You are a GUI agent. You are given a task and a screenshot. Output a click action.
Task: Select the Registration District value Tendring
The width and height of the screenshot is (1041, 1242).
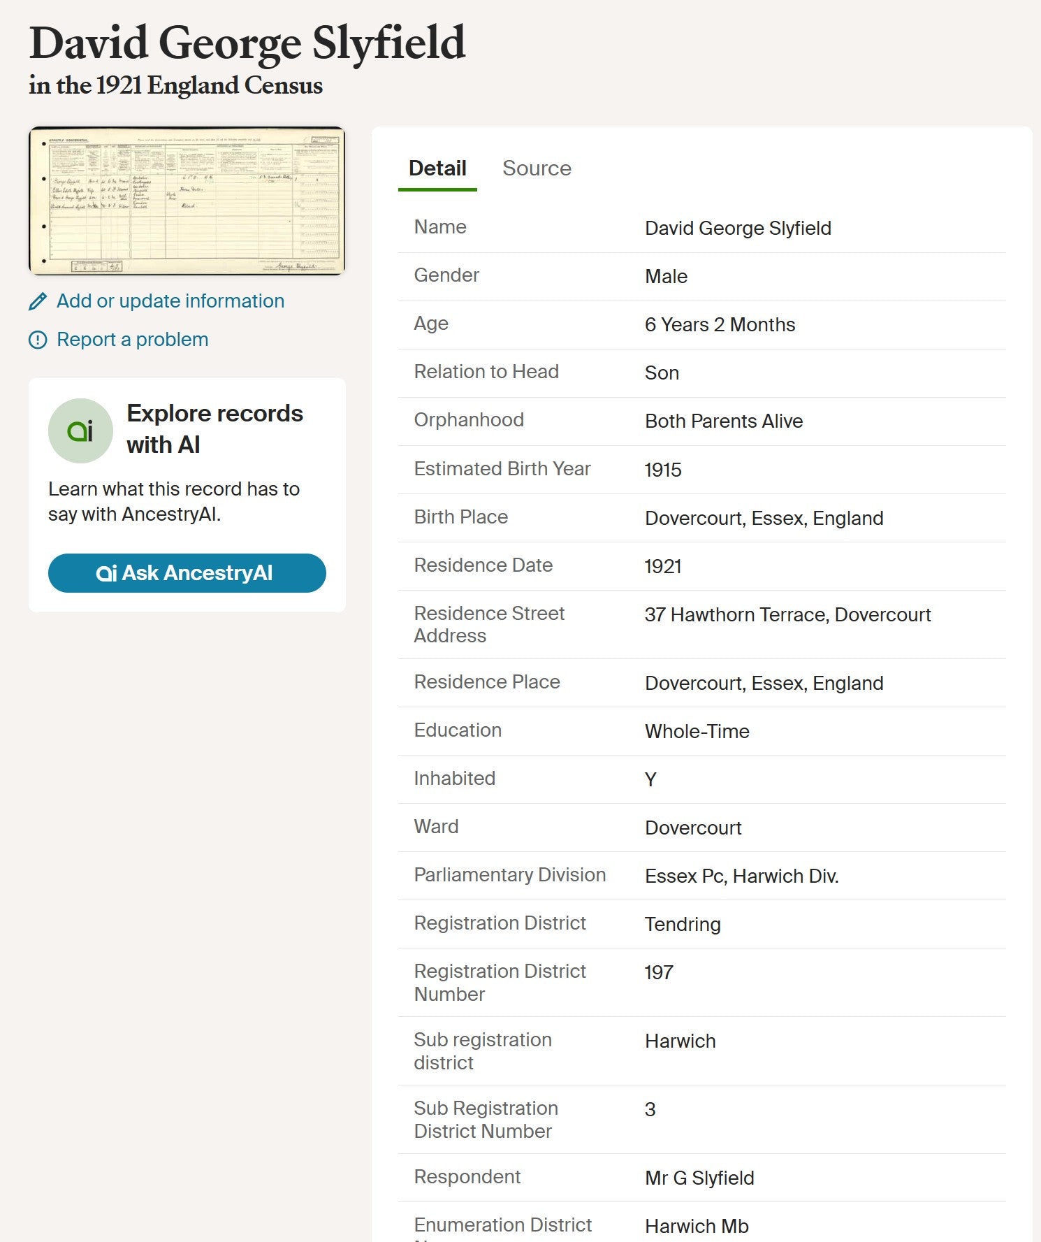pyautogui.click(x=682, y=925)
